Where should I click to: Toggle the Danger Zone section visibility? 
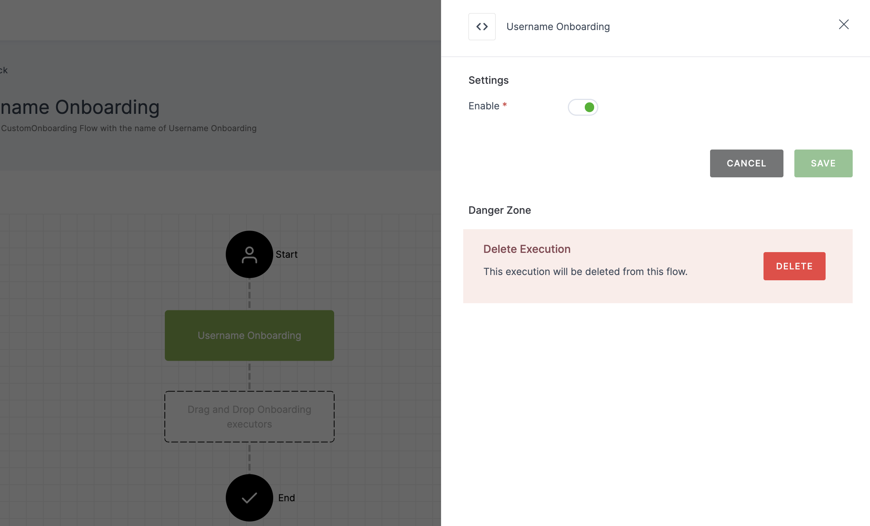[x=500, y=210]
